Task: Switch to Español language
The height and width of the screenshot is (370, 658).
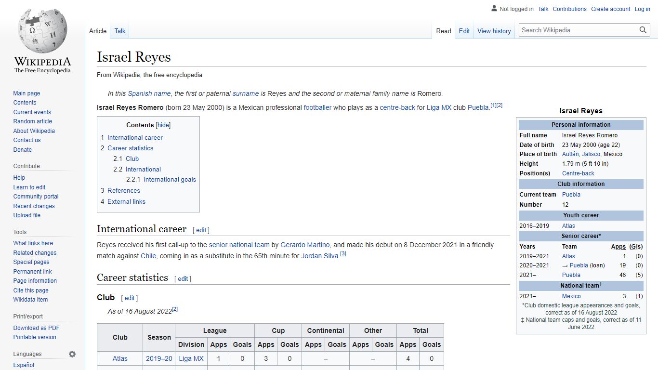Action: pos(24,365)
